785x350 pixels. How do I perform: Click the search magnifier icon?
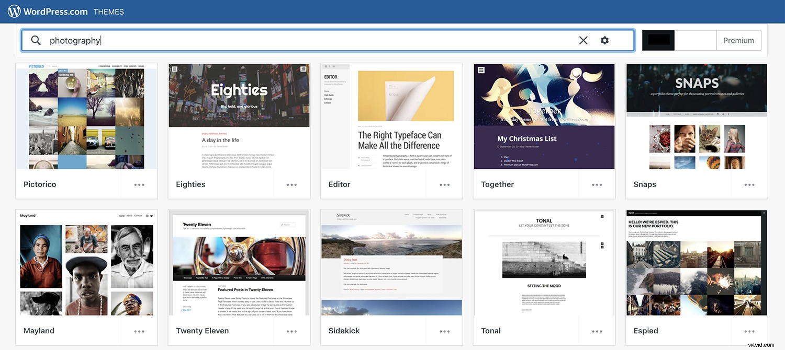click(x=35, y=40)
